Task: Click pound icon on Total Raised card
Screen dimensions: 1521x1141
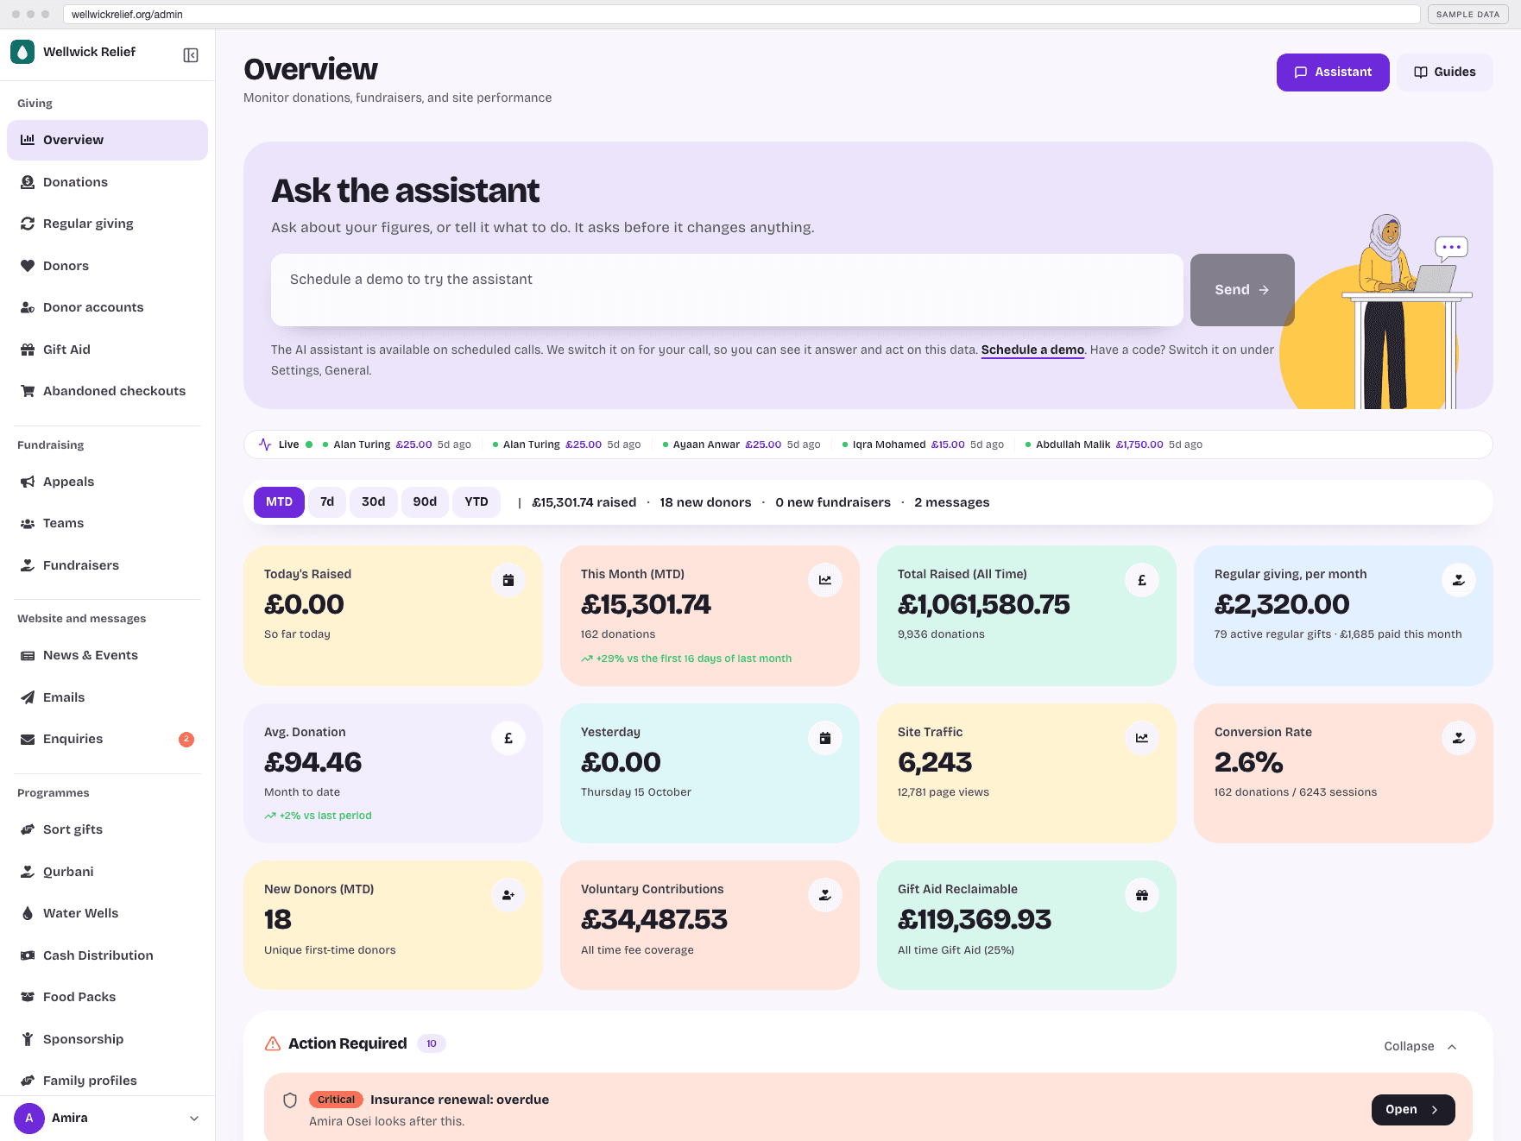Action: click(1142, 580)
